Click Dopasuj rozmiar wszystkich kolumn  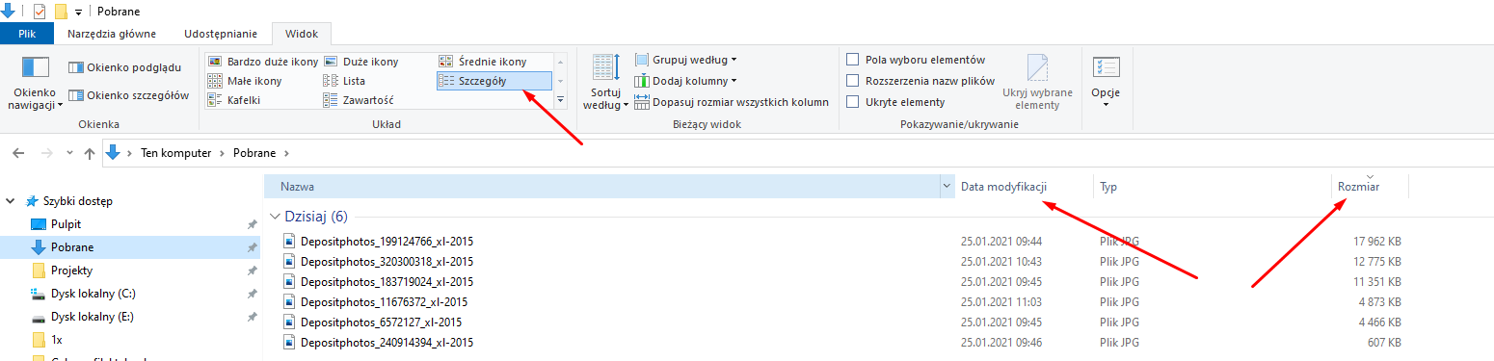(x=732, y=102)
